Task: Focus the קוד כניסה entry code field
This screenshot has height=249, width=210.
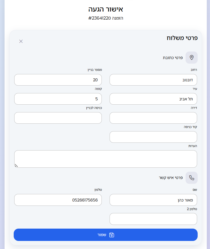Action: pyautogui.click(x=153, y=137)
